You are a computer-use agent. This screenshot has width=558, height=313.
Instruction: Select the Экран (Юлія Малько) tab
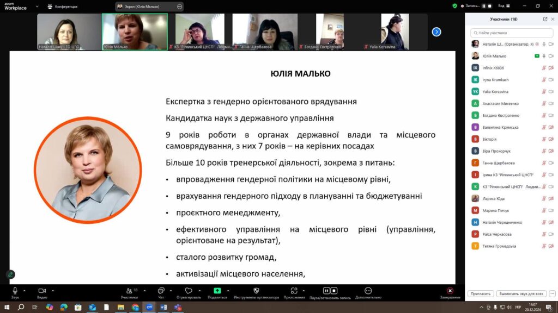click(x=144, y=7)
